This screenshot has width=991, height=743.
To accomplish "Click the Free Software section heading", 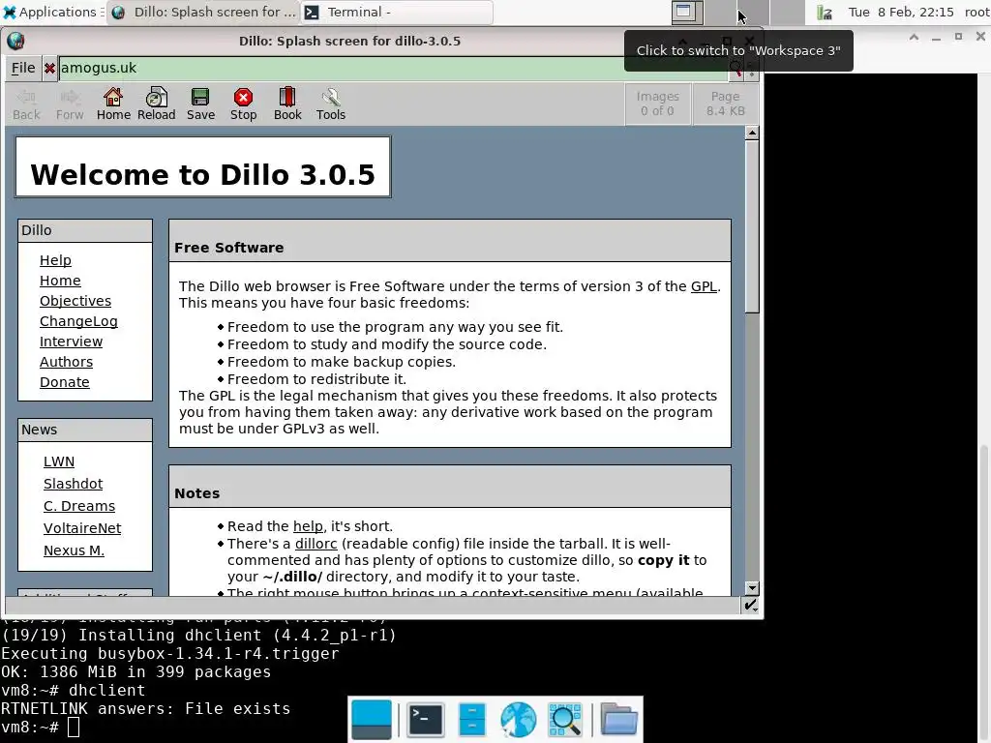I will click(x=228, y=248).
